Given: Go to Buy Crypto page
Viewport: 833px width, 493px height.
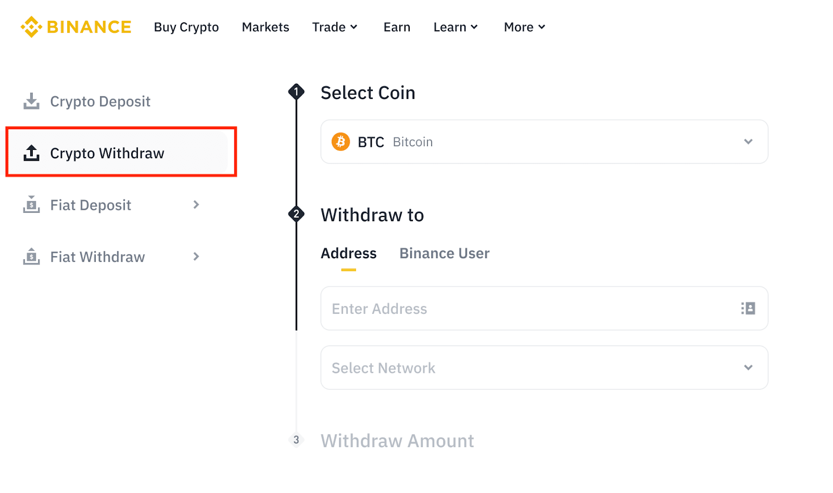Looking at the screenshot, I should click(186, 27).
